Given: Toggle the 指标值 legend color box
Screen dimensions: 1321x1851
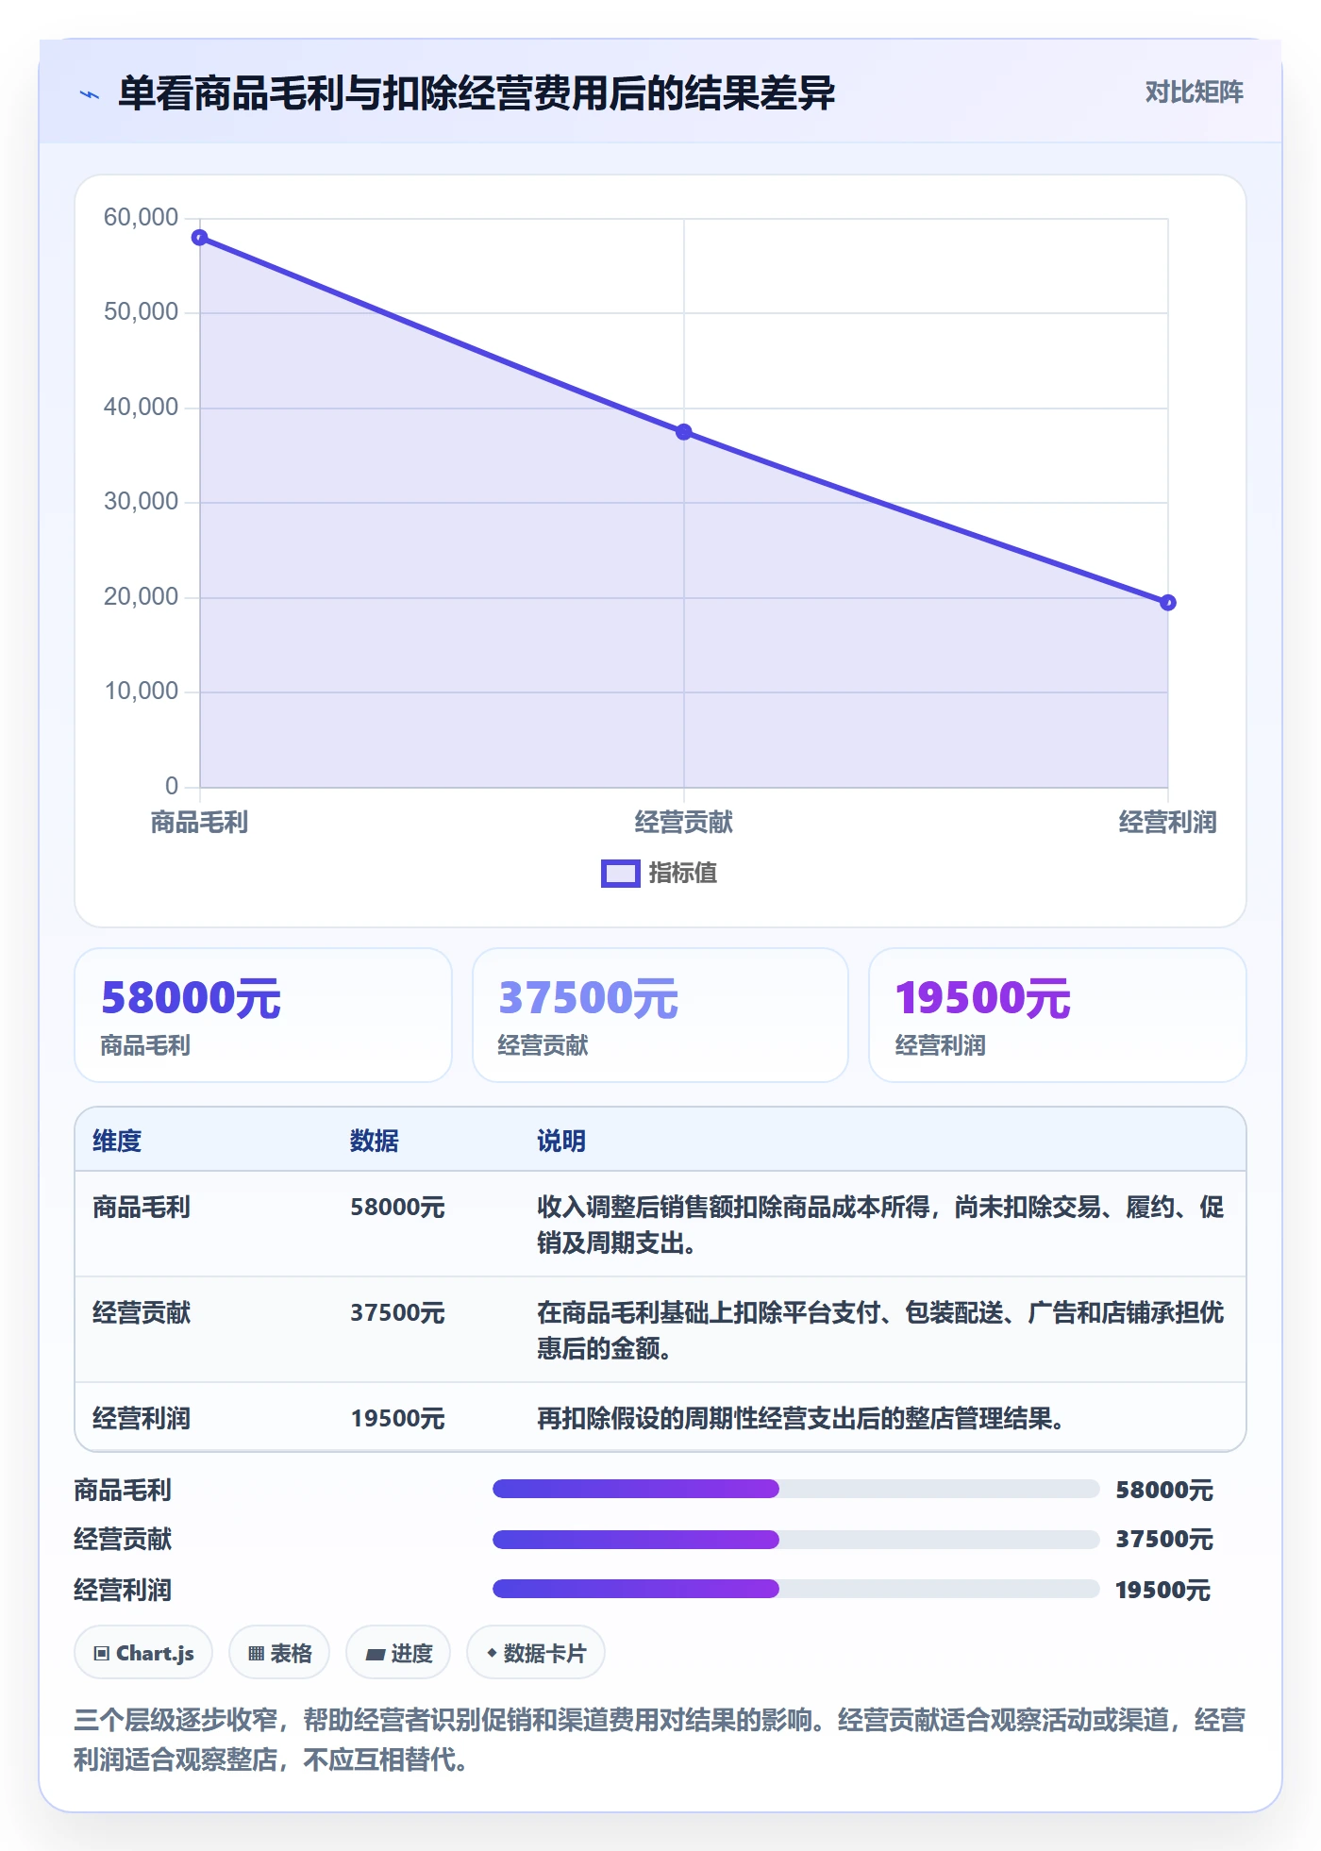Looking at the screenshot, I should point(620,874).
